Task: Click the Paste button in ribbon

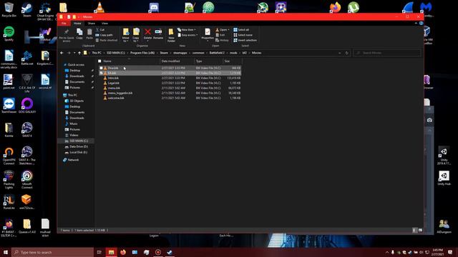Action: 89,34
